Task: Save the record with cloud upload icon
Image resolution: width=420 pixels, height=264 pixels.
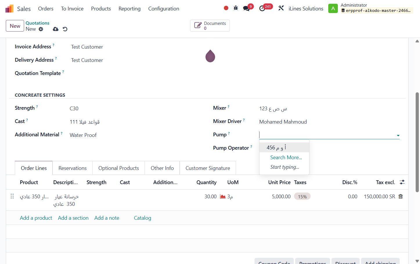Action: [x=55, y=29]
